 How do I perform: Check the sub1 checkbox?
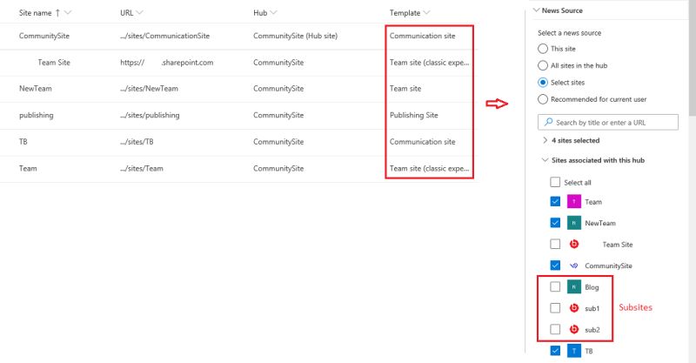[555, 308]
